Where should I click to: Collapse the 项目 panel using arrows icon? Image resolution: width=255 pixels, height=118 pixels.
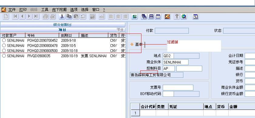[x=120, y=30]
